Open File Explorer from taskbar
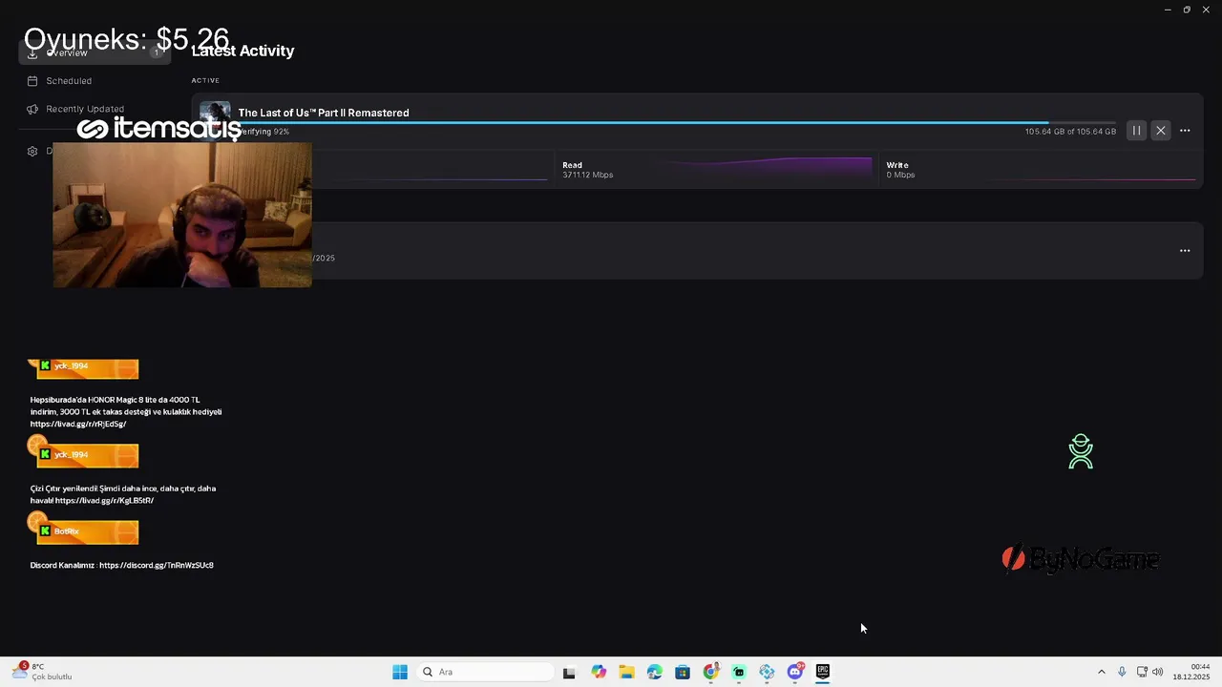Screen dimensions: 1222x687 [x=626, y=672]
